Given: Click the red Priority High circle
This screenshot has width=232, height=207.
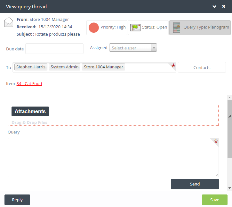Looking at the screenshot, I should coord(93,28).
